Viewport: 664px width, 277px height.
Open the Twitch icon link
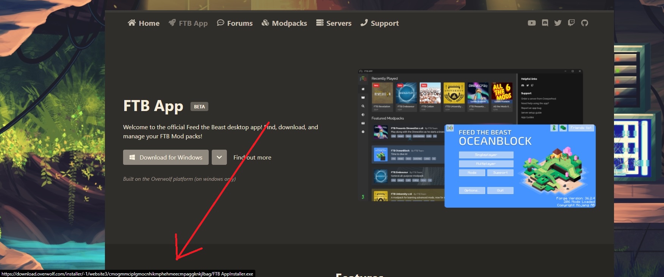coord(571,23)
